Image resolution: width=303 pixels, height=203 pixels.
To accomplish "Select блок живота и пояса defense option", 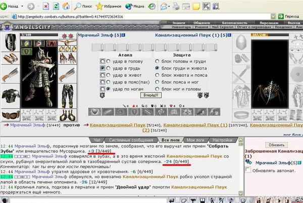I will (x=157, y=75).
